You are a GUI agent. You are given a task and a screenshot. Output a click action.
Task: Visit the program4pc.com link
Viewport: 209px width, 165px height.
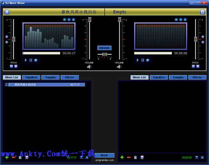pyautogui.click(x=104, y=160)
